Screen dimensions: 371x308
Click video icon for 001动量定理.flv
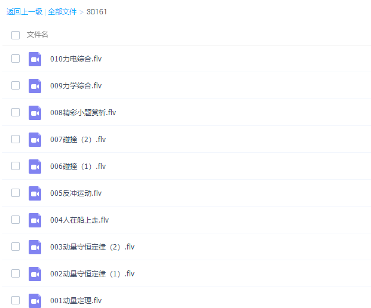pyautogui.click(x=35, y=301)
